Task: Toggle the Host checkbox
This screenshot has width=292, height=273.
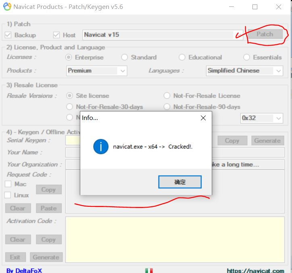Action: [x=56, y=35]
